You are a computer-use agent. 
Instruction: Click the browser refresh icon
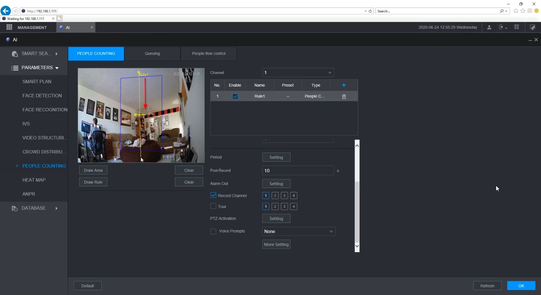(370, 11)
